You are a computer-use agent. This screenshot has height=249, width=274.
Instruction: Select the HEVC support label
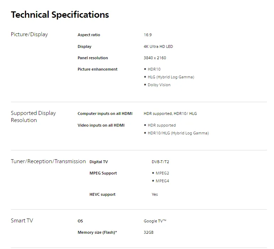pos(102,194)
